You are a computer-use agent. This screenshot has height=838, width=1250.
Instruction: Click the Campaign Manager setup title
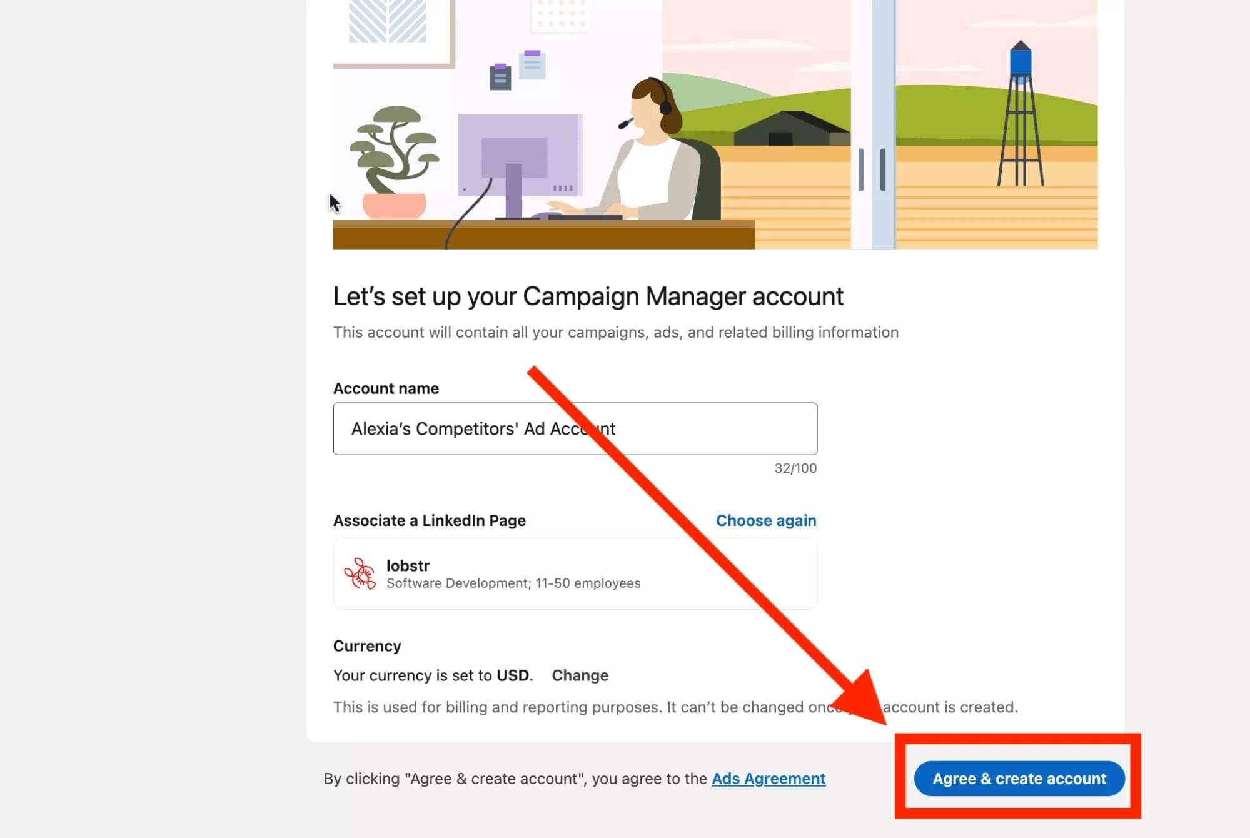click(588, 296)
